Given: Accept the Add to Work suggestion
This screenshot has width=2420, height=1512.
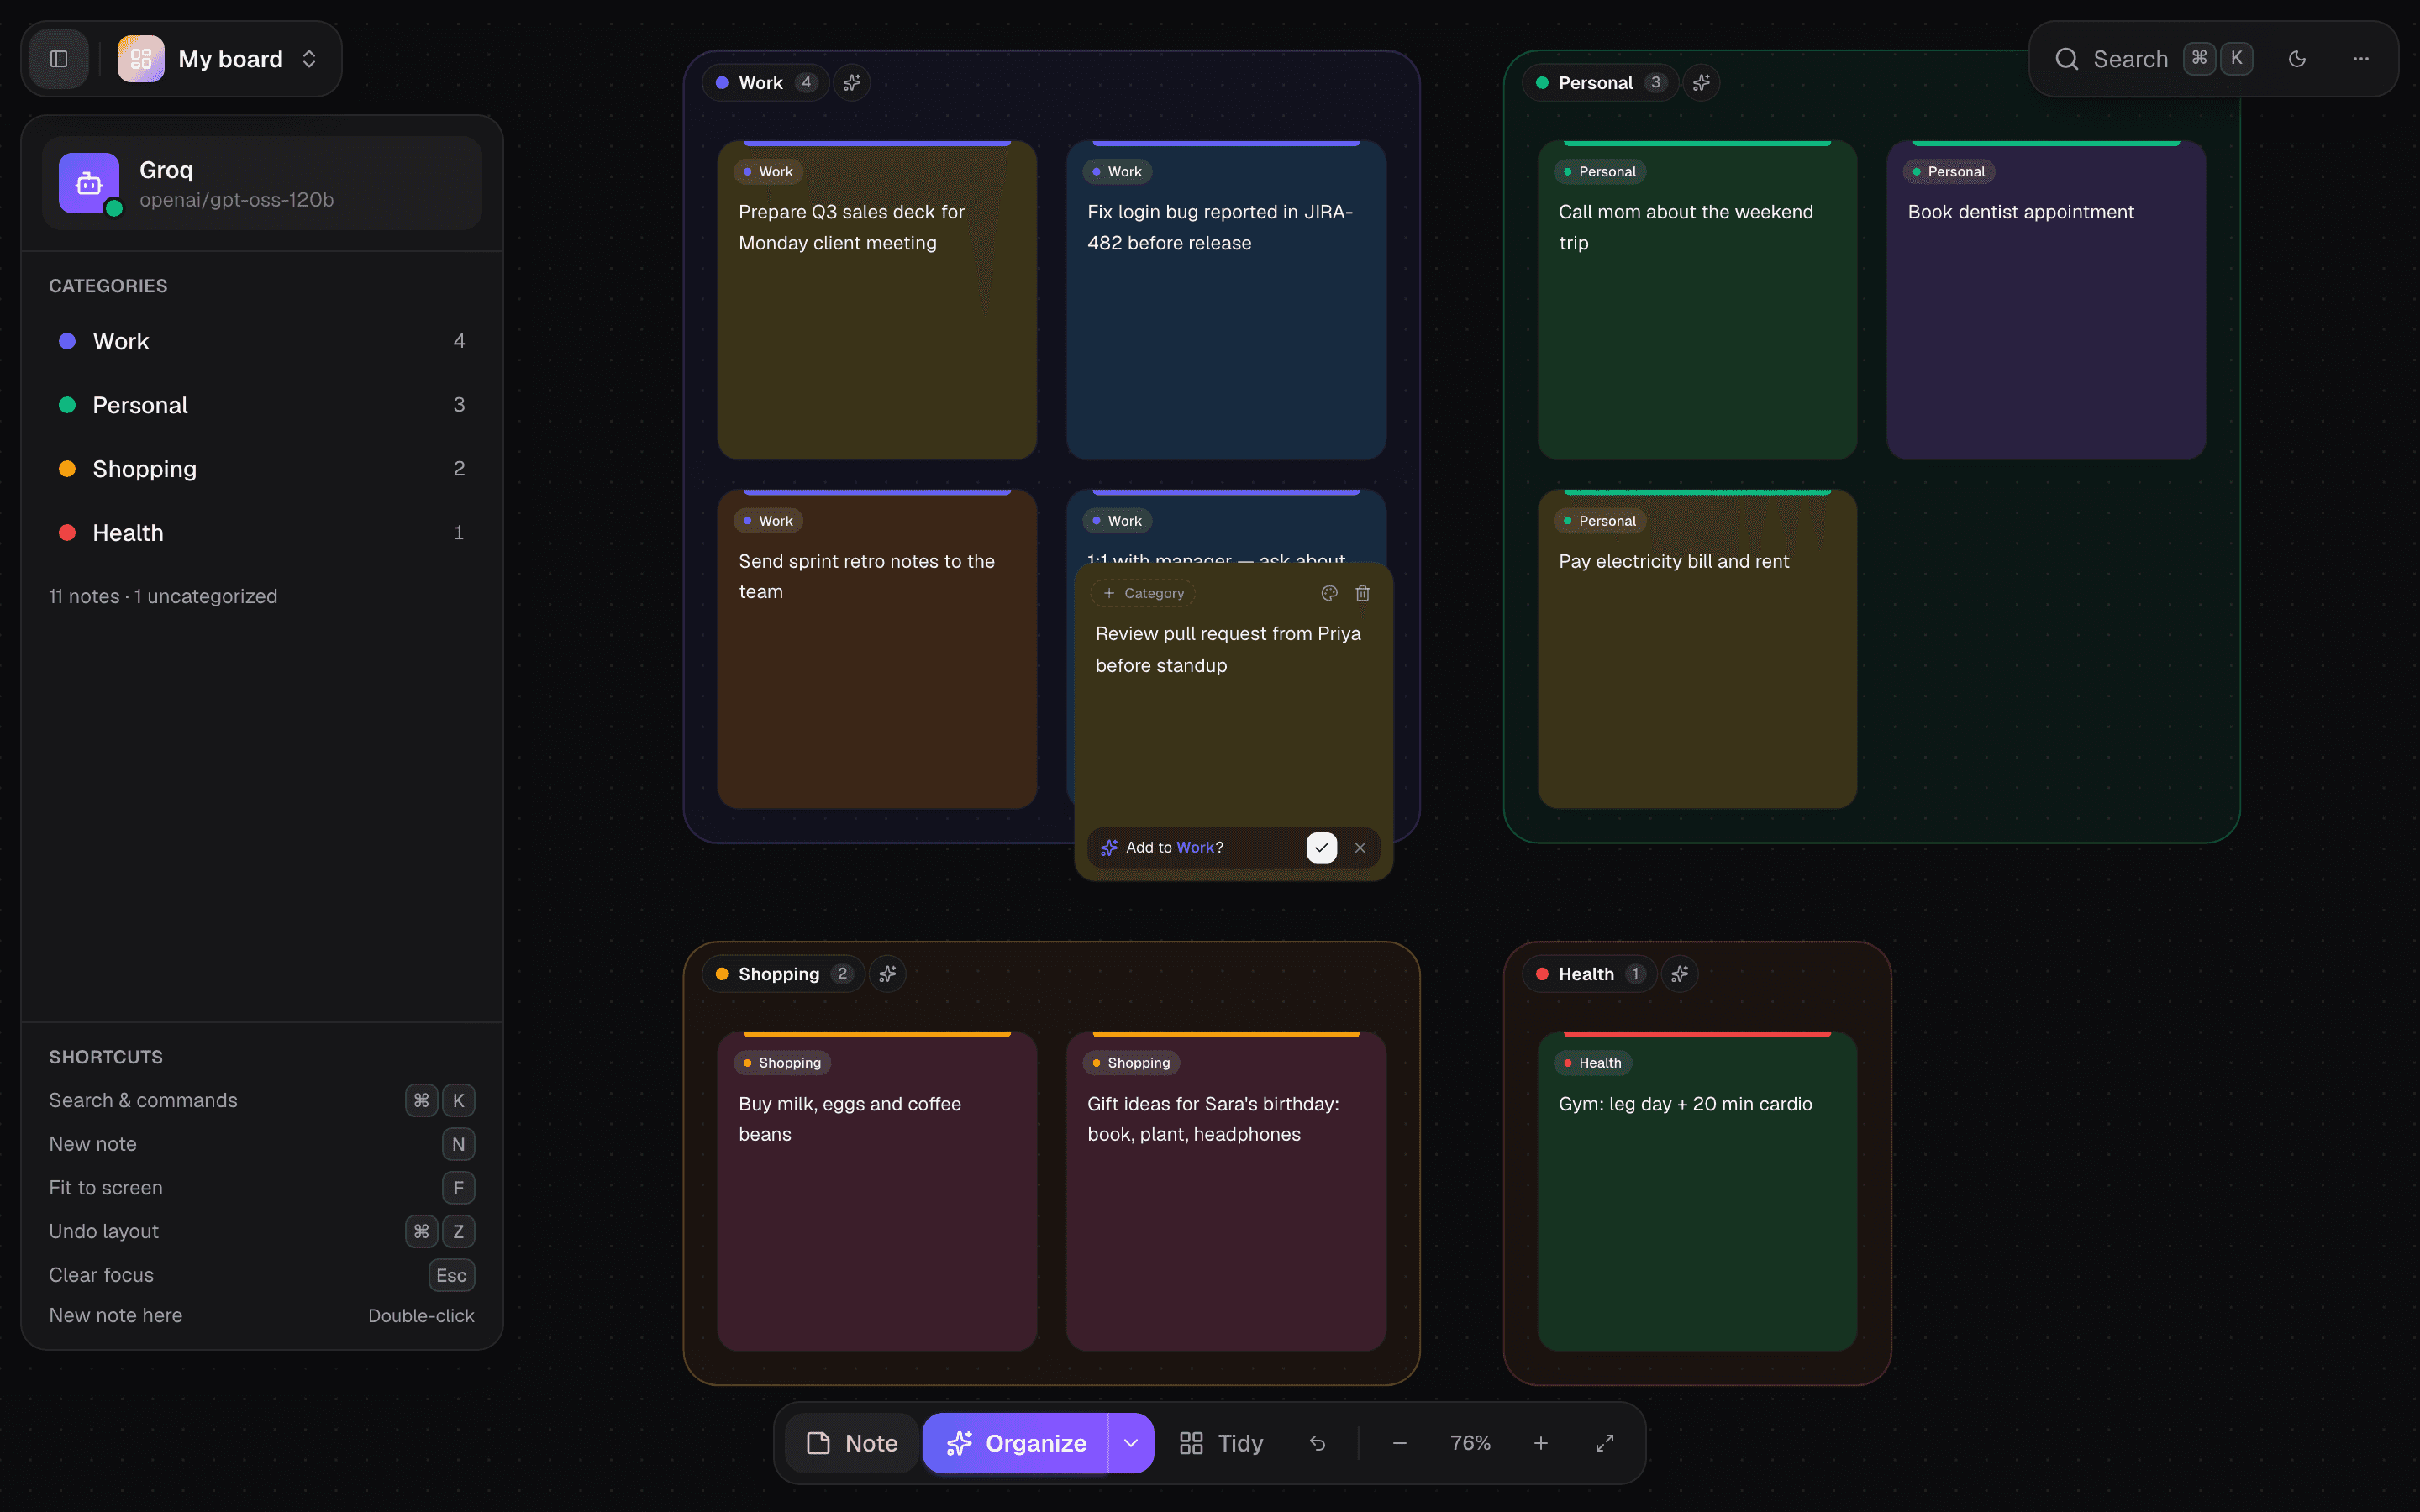Looking at the screenshot, I should click(x=1321, y=847).
